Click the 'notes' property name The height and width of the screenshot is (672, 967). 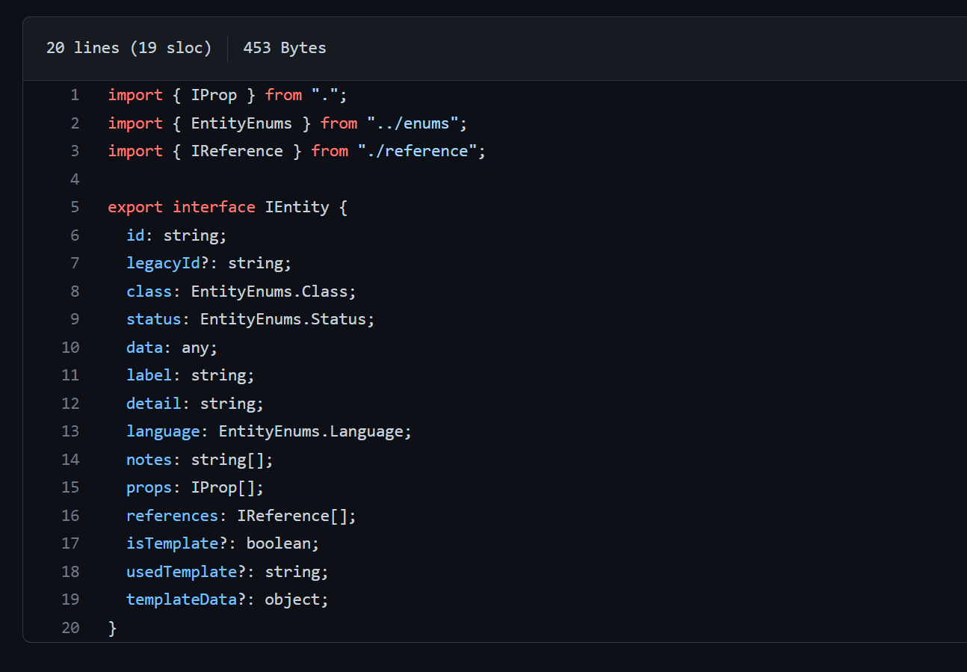click(149, 460)
